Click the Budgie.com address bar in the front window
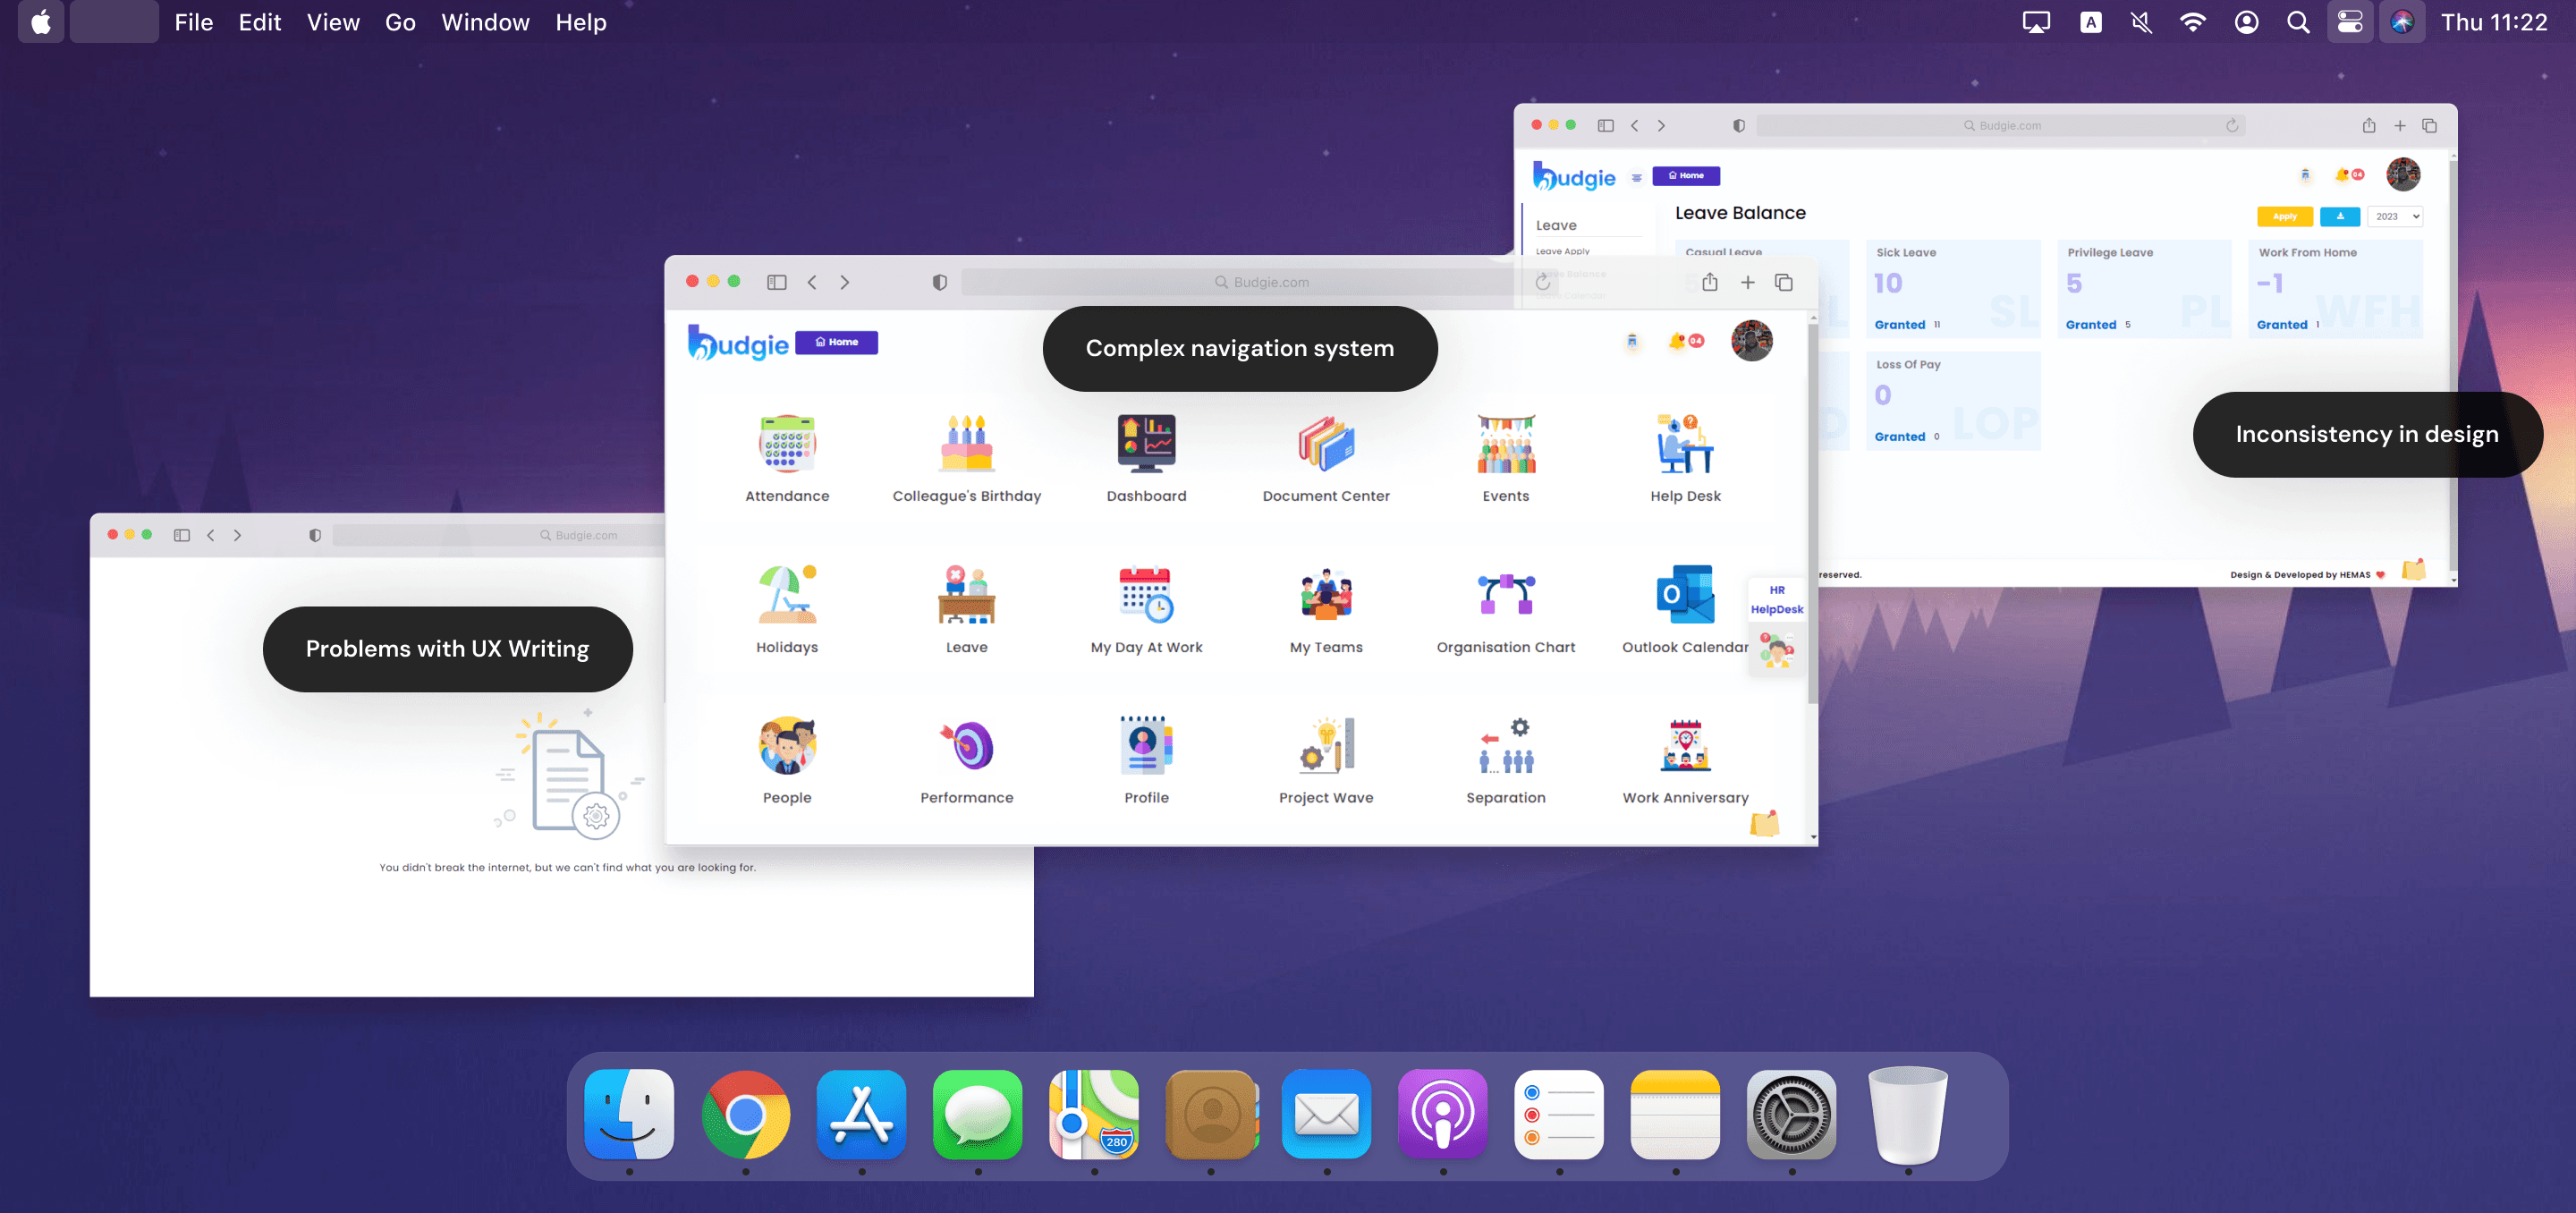2576x1213 pixels. (x=1260, y=283)
